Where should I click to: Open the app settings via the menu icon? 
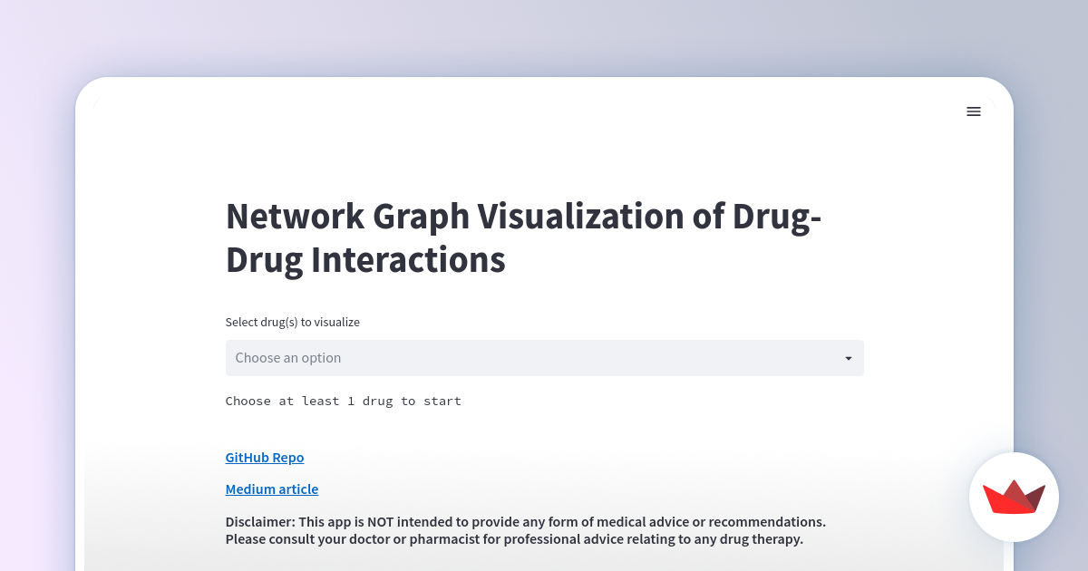(x=974, y=111)
